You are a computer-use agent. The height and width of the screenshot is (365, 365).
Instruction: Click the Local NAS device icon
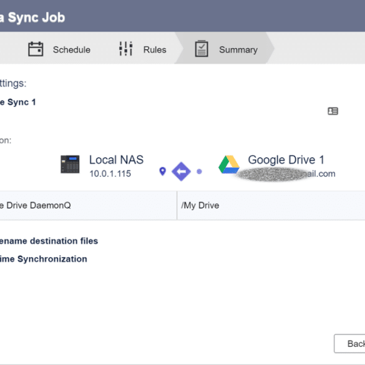tap(70, 164)
